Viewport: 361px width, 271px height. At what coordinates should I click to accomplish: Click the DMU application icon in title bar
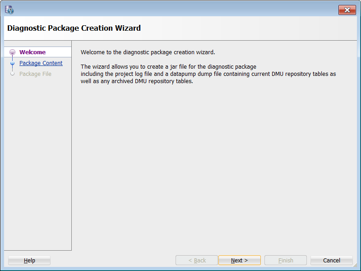click(9, 9)
